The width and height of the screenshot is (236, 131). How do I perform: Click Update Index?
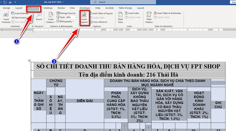click(x=133, y=17)
